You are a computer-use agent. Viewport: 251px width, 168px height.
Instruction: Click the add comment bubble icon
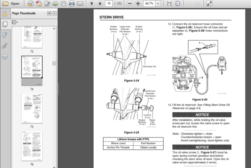tap(189, 3)
